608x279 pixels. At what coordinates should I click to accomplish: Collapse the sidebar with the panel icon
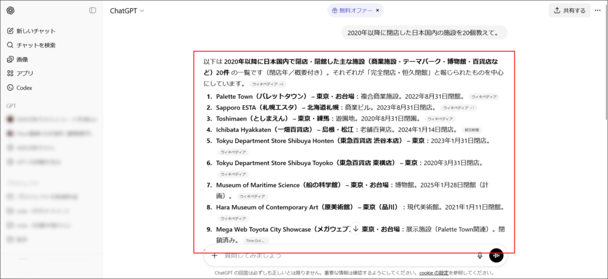pos(93,11)
